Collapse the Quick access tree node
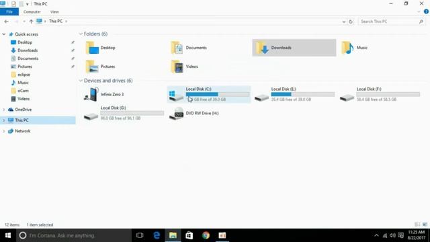Image resolution: width=430 pixels, height=242 pixels. (4, 34)
